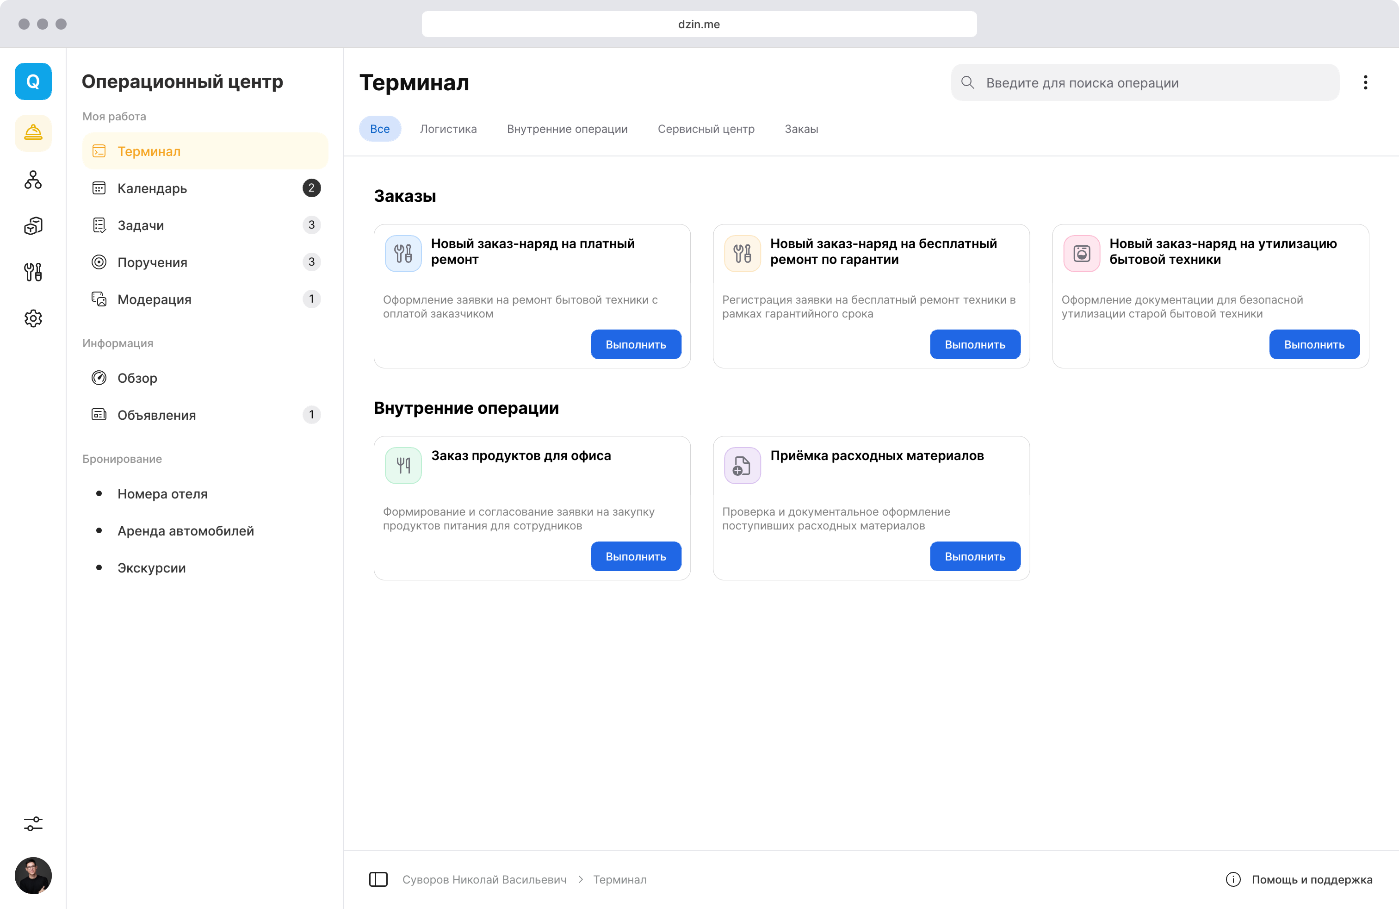Image resolution: width=1399 pixels, height=909 pixels.
Task: Click the packages/inventory icon in sidebar
Action: (33, 226)
